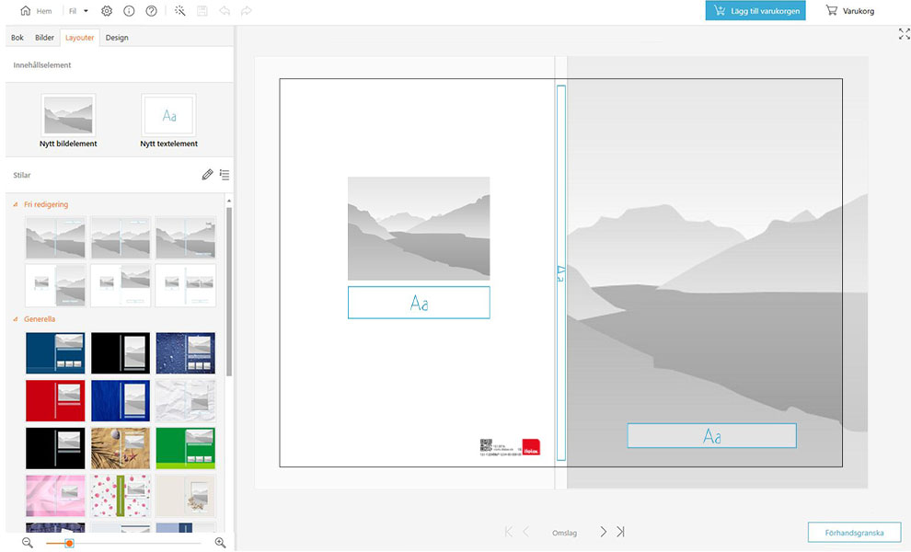
Task: Click the magic wand auto-fill icon
Action: pos(179,11)
